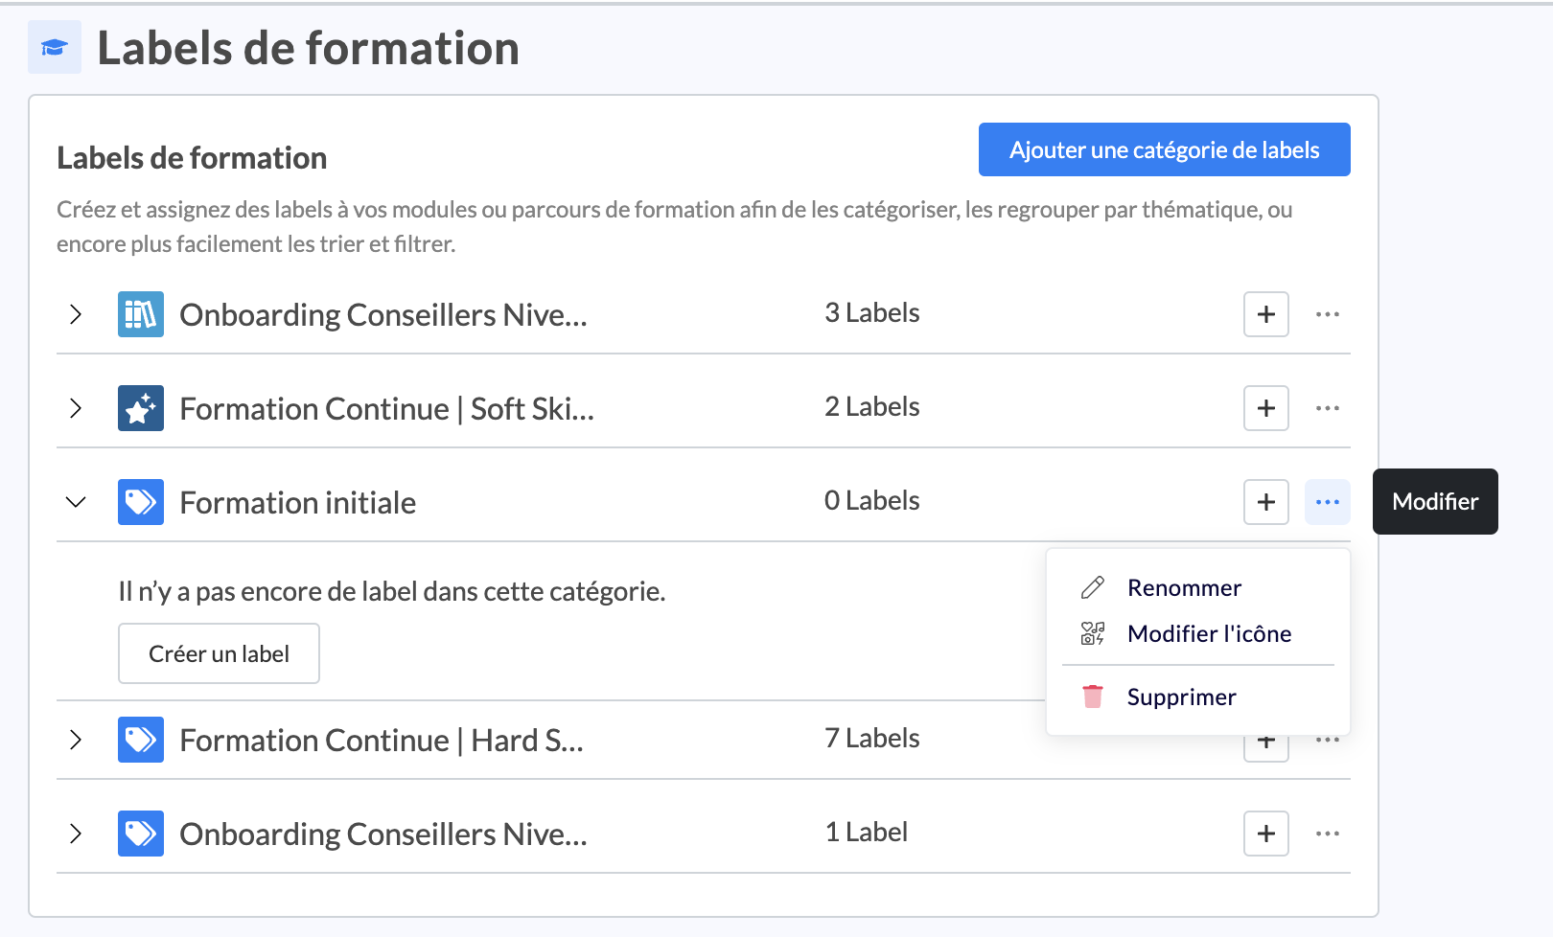Add a label to the Soft Skills category
The height and width of the screenshot is (937, 1553).
(x=1265, y=408)
